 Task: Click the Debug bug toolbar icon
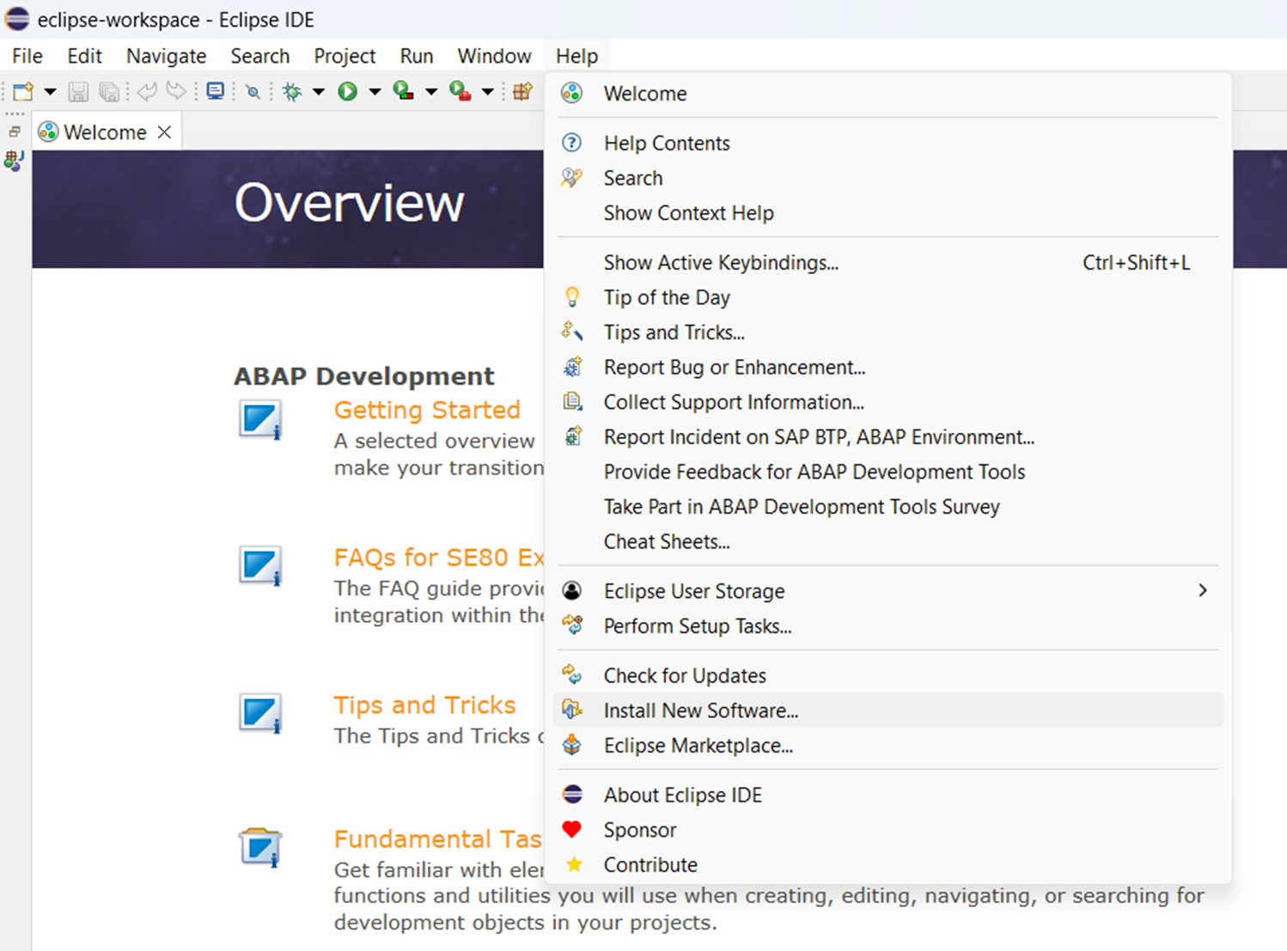point(292,91)
